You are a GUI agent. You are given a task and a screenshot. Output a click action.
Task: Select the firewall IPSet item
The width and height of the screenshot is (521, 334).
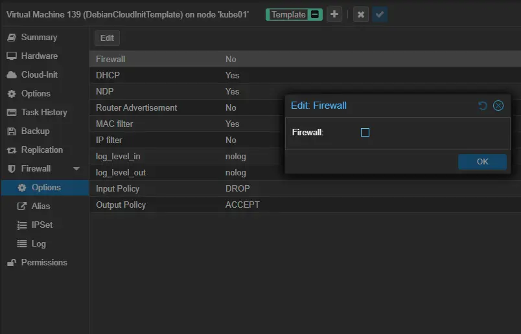click(41, 225)
